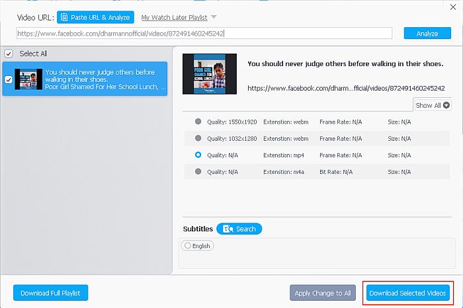Image resolution: width=463 pixels, height=308 pixels.
Task: Click the 'Bit Rate: N/A' text
Action: tap(336, 172)
